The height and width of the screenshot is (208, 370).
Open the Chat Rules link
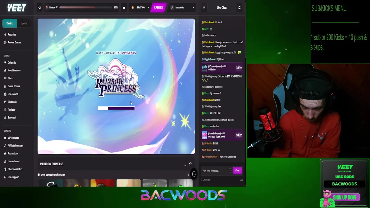(x=206, y=180)
